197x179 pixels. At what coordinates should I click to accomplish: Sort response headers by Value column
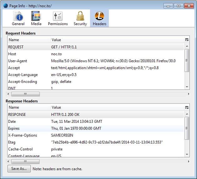tap(116, 107)
